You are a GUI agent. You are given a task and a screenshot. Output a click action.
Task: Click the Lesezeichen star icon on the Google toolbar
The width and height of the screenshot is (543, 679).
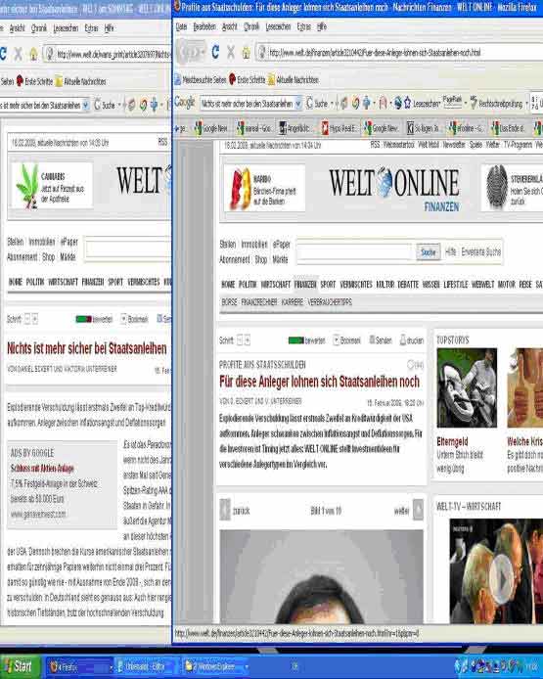click(407, 103)
